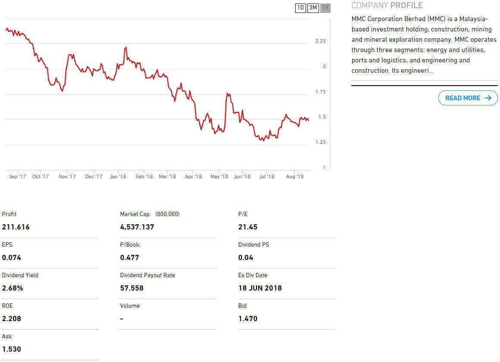Click the Ex Div Date 18 JUN 2018
Screen dimensions: 500x362
pos(259,288)
